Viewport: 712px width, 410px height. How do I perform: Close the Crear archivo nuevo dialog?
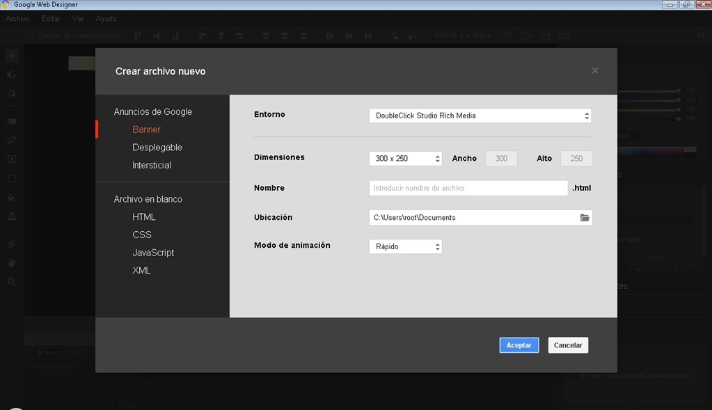[x=595, y=71]
